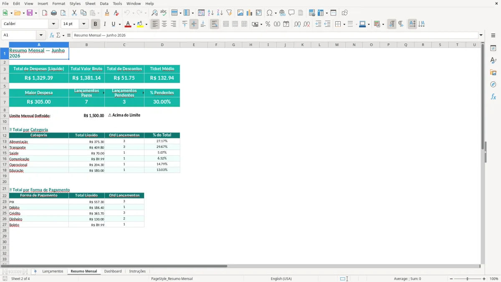Insert a special character (Omega)
501x282 pixels.
pyautogui.click(x=269, y=13)
